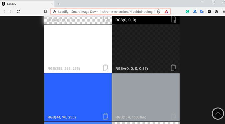The width and height of the screenshot is (225, 124).
Task: Open the Grammarly extension icon
Action: [x=187, y=12]
